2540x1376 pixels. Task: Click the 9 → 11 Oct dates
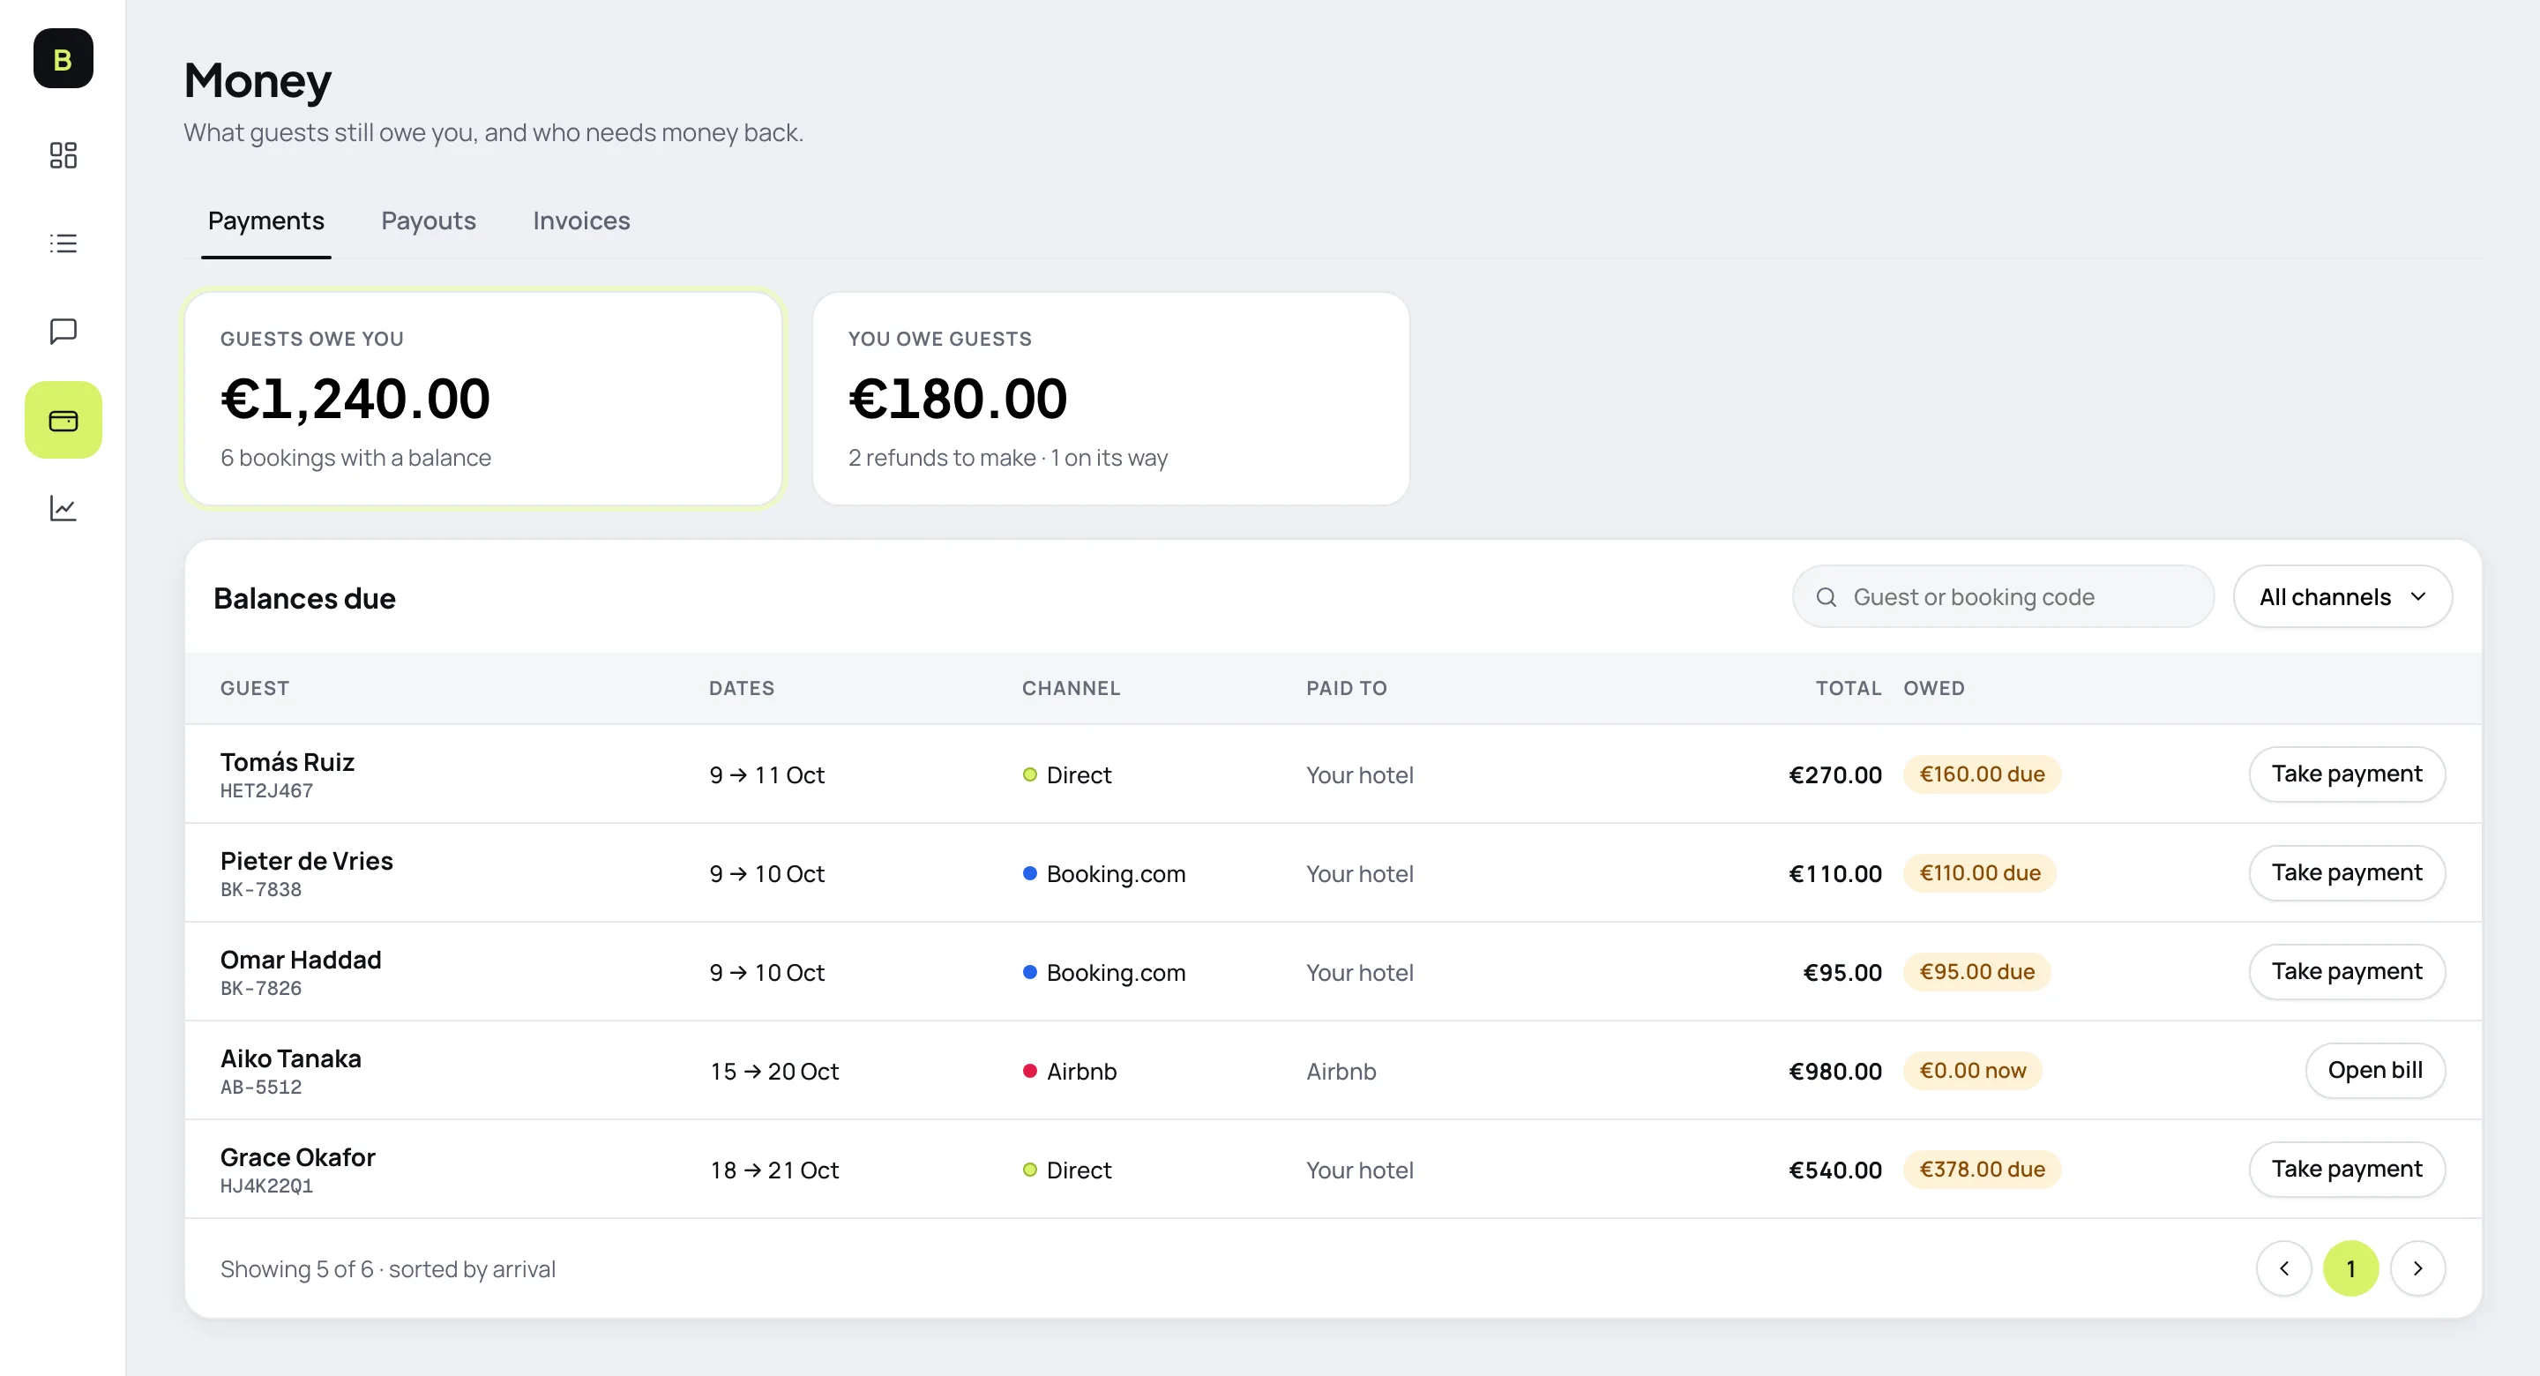tap(767, 775)
